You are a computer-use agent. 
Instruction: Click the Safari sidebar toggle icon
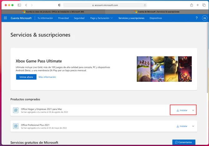pos(19,5)
